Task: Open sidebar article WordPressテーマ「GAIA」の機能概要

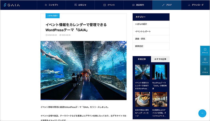Action: (x=159, y=86)
